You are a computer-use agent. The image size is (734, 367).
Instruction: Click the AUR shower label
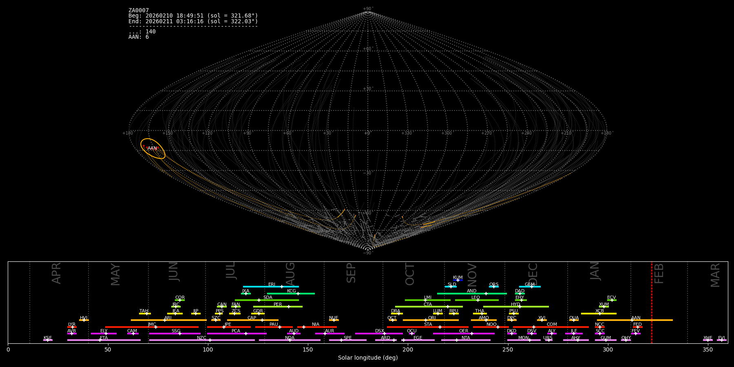329,331
